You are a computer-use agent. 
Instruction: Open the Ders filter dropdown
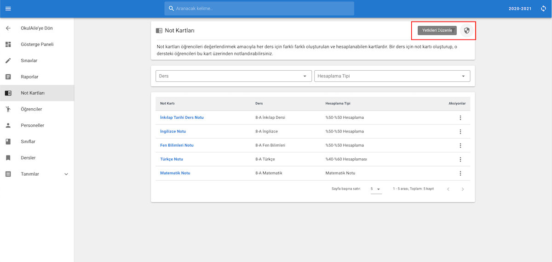[x=234, y=76]
